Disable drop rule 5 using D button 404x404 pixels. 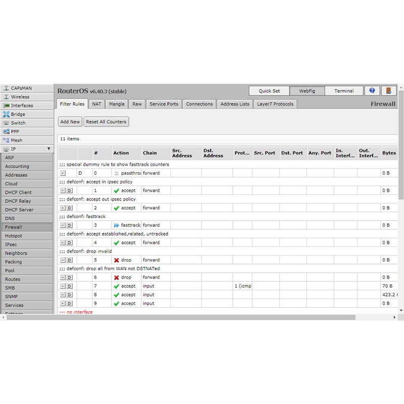coord(70,260)
